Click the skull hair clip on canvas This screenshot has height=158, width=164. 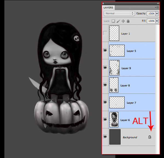point(77,38)
